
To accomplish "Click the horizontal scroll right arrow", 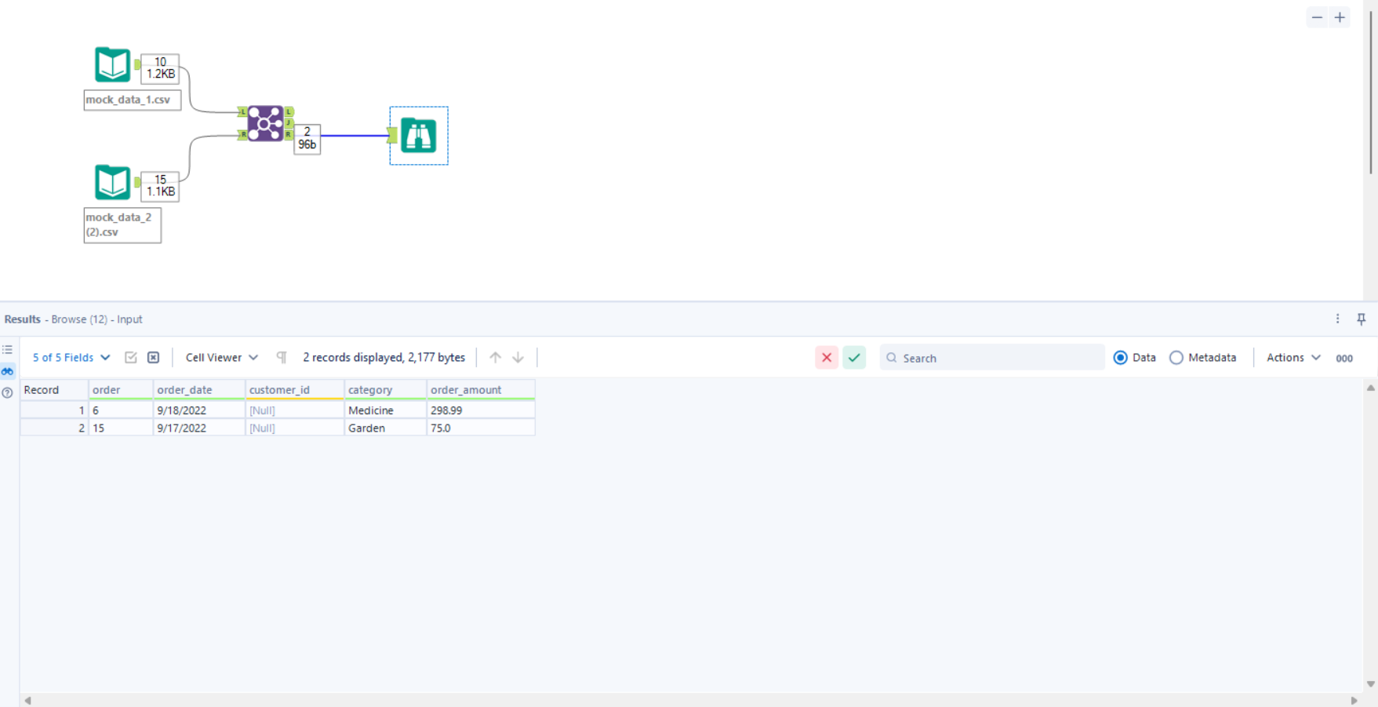I will pyautogui.click(x=1354, y=701).
